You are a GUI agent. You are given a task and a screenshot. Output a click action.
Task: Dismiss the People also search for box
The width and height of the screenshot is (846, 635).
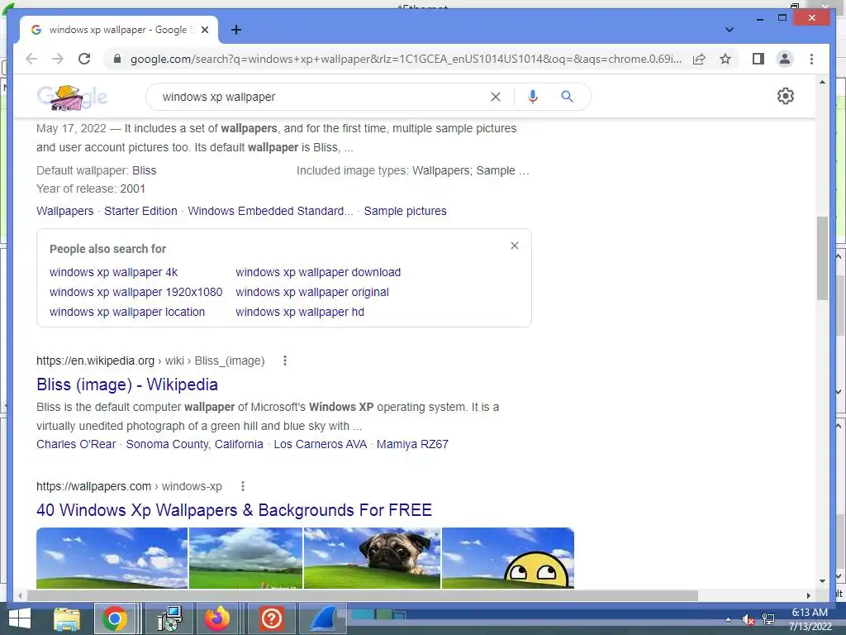pyautogui.click(x=514, y=246)
